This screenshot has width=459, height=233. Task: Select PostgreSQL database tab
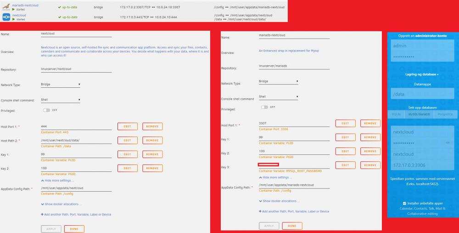pos(445,114)
